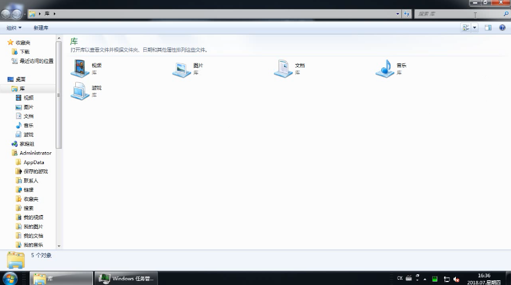Screen dimensions: 511x285
Task: Select 音乐 in the navigation tree
Action: pyautogui.click(x=24, y=126)
